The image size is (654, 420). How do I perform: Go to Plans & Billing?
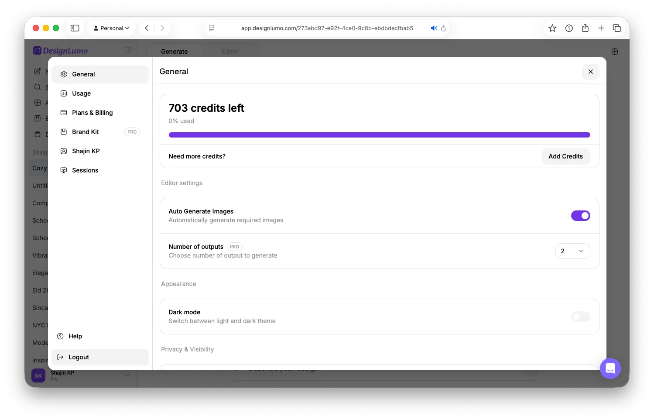(x=100, y=113)
